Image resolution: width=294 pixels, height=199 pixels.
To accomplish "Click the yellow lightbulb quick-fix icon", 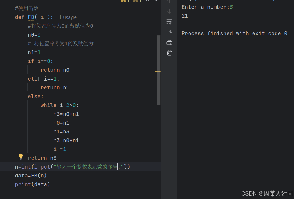I will point(21,157).
